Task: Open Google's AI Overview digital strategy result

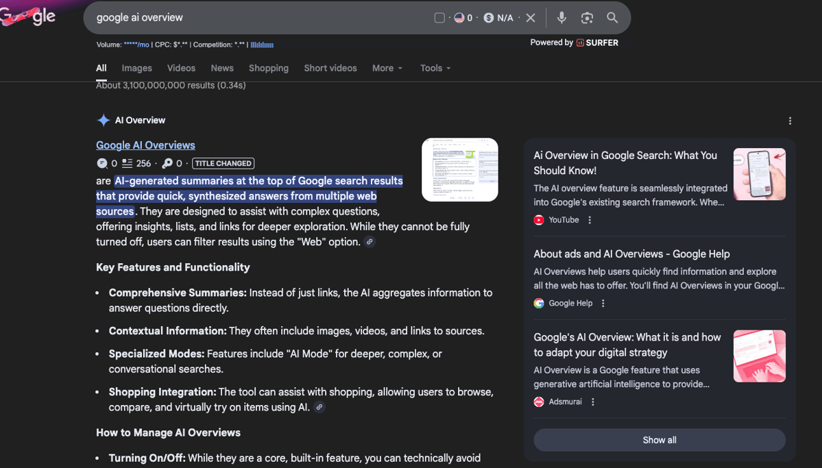Action: (627, 345)
